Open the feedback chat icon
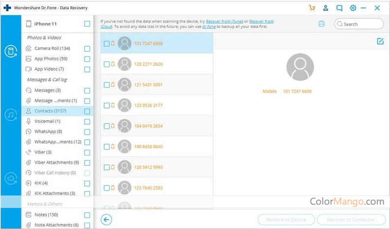 339,8
